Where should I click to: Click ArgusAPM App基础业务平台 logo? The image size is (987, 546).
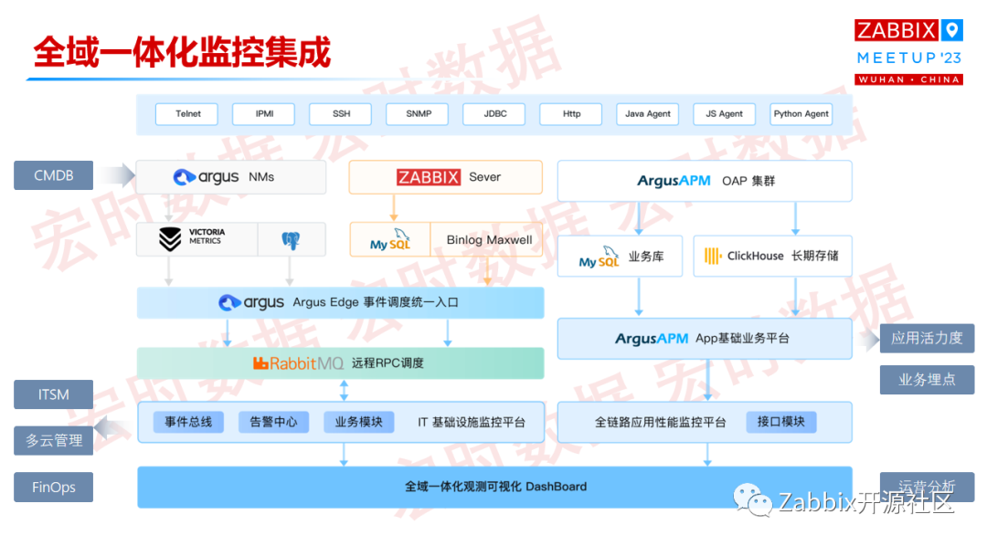point(652,339)
